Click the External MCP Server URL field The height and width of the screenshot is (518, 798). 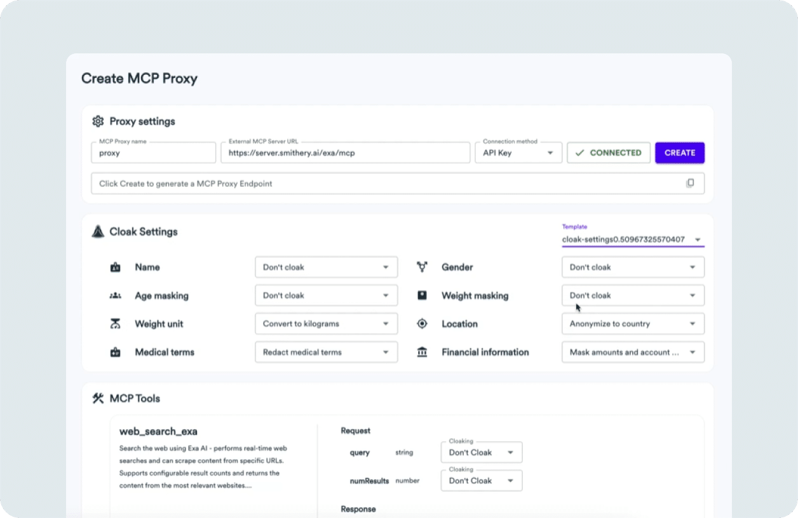tap(346, 153)
